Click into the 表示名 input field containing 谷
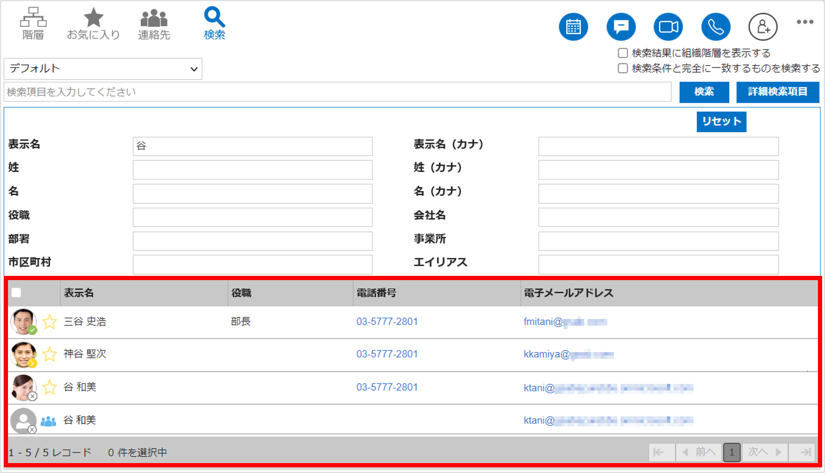Image resolution: width=825 pixels, height=473 pixels. pyautogui.click(x=253, y=146)
